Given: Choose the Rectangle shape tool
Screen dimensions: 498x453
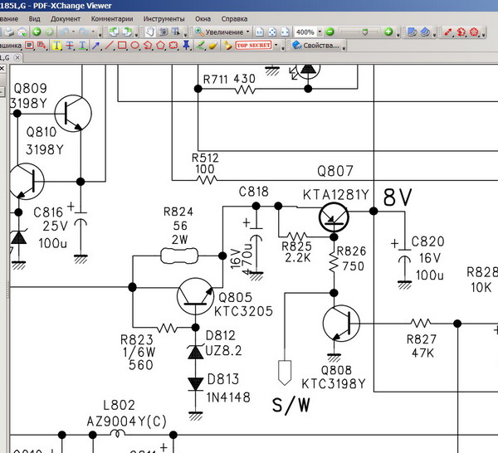Looking at the screenshot, I should tap(122, 46).
